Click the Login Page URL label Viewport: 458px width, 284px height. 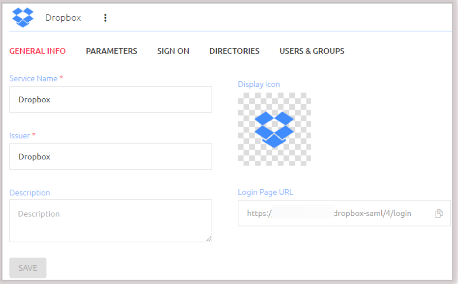point(266,192)
